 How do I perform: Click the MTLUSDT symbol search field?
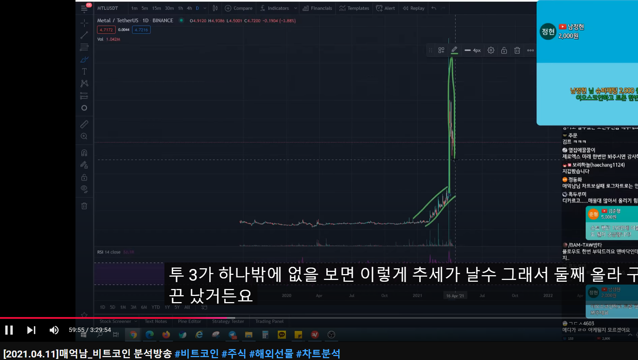pyautogui.click(x=108, y=8)
